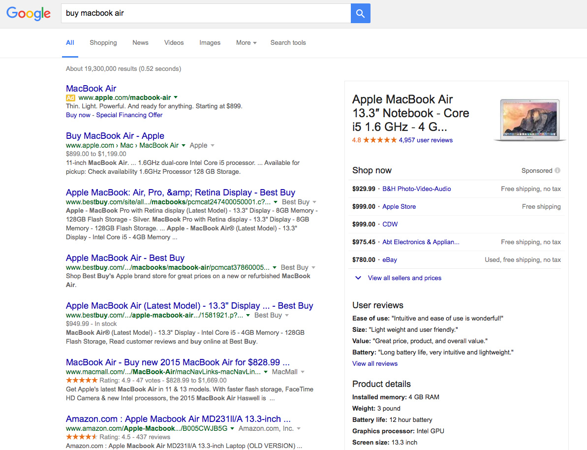Click the Sponsored info icon

pos(557,170)
